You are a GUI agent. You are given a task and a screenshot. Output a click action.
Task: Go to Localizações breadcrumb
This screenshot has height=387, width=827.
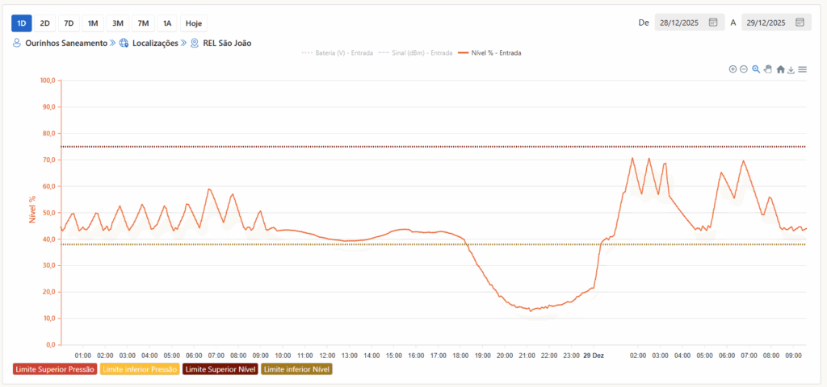[153, 43]
